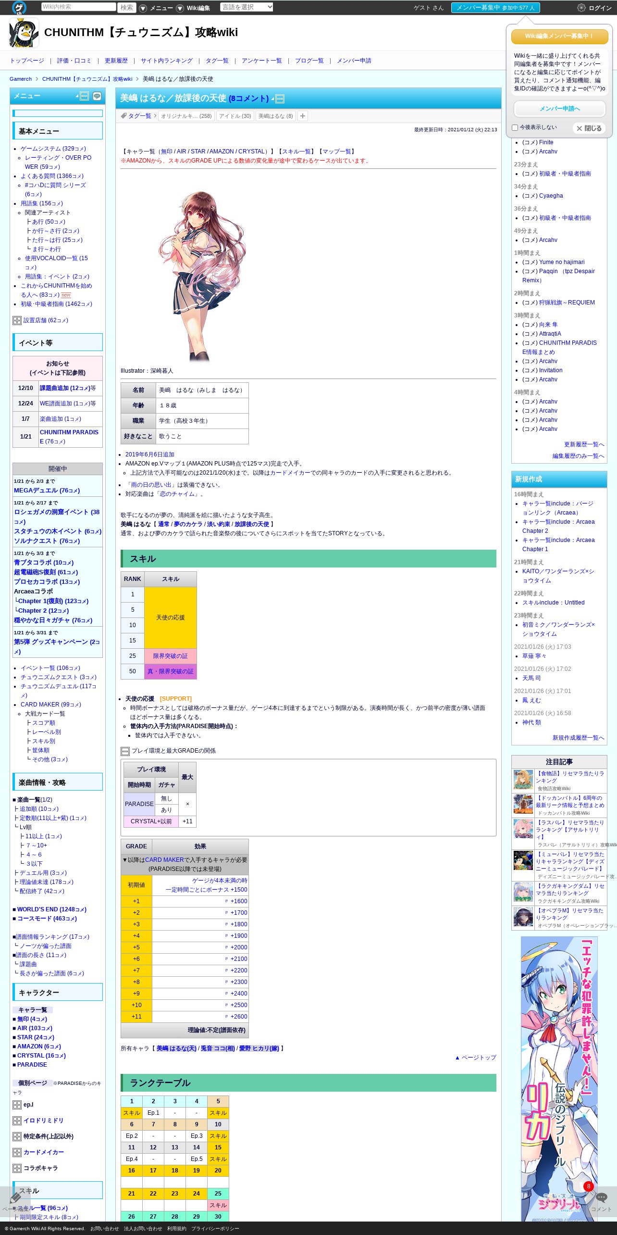This screenshot has width=617, height=1235.
Task: Expand the ep.I character list
Action: coord(17,1105)
